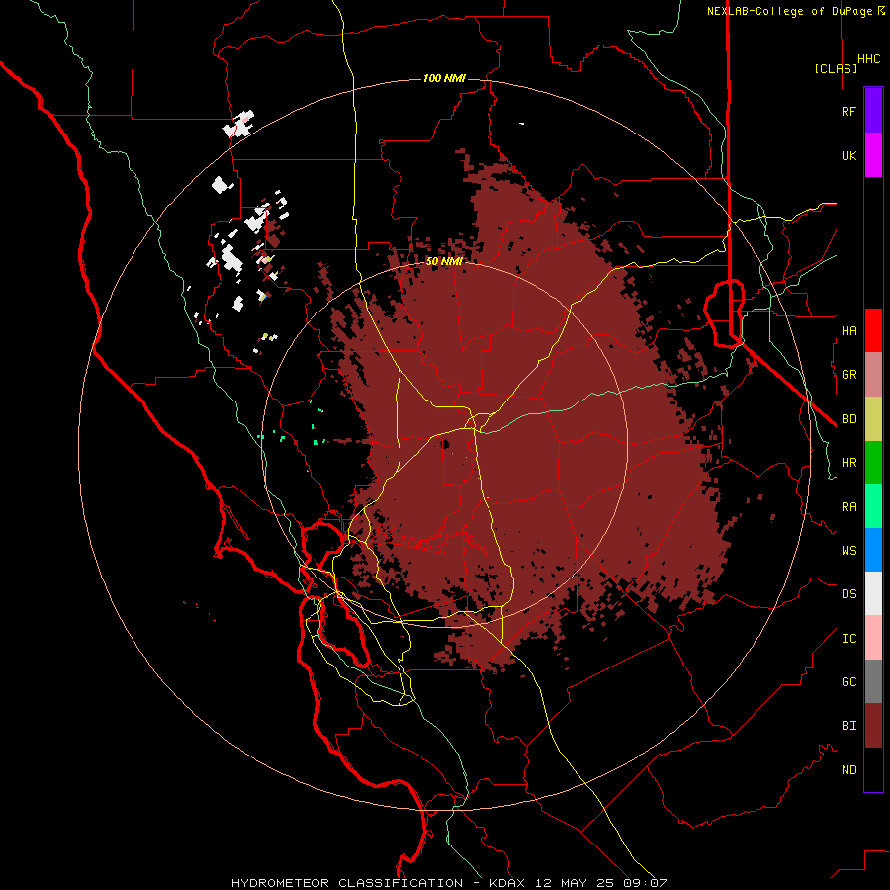
Task: Click the 'UK' legend label
Action: (x=848, y=156)
